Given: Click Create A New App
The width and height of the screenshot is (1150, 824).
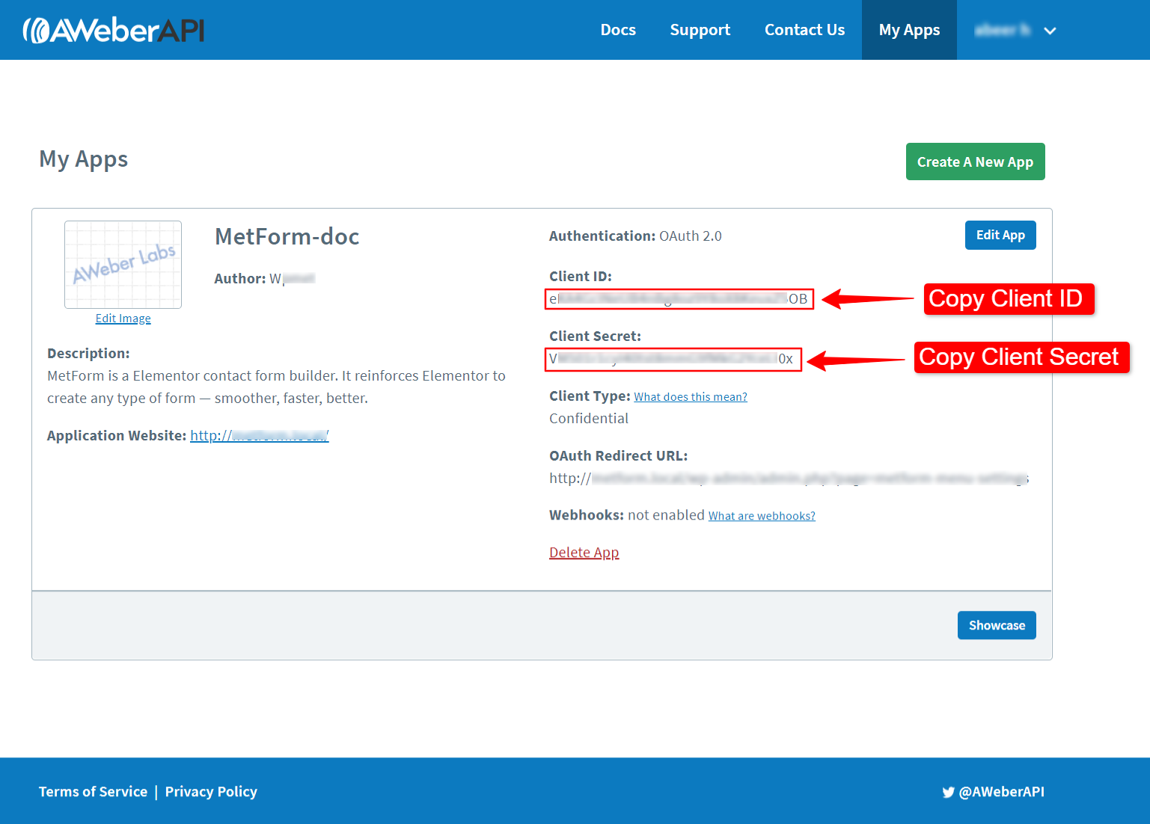Looking at the screenshot, I should click(975, 162).
